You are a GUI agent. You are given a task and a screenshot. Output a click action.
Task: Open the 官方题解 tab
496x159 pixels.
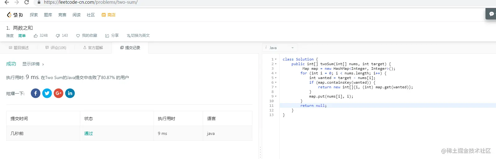click(x=93, y=48)
